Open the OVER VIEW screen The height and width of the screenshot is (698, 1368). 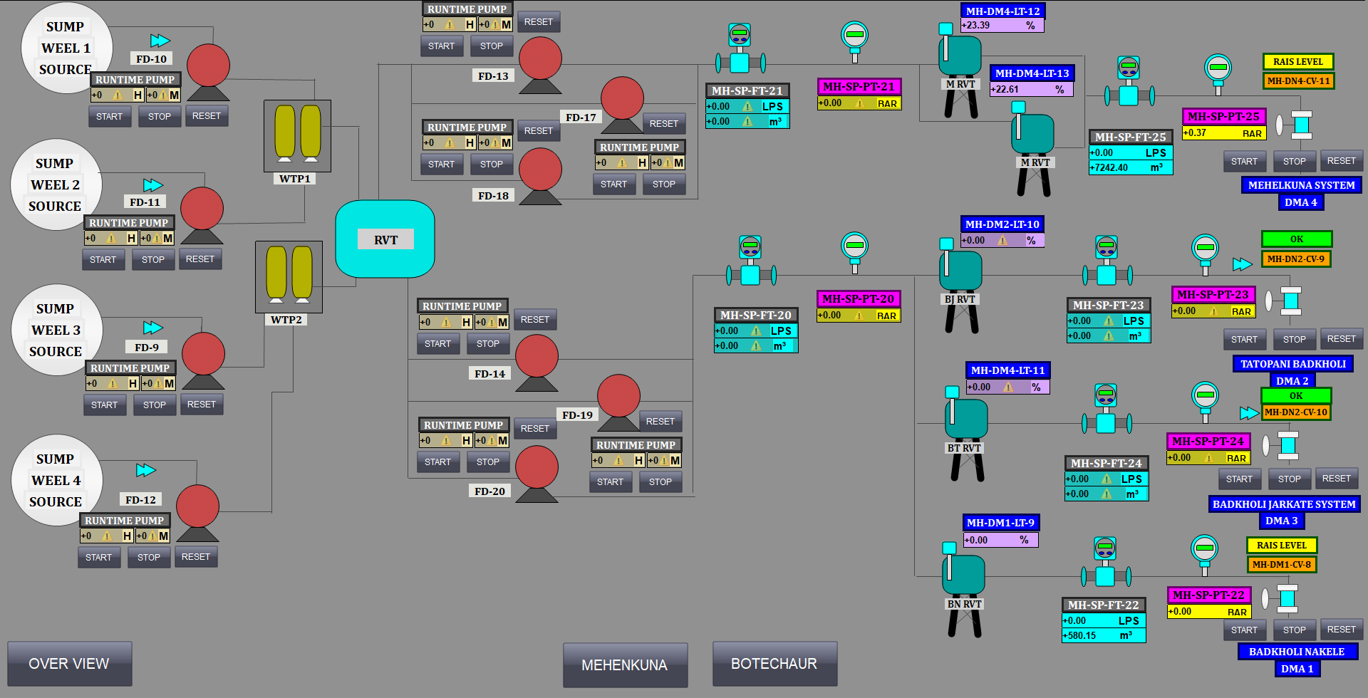pyautogui.click(x=69, y=664)
